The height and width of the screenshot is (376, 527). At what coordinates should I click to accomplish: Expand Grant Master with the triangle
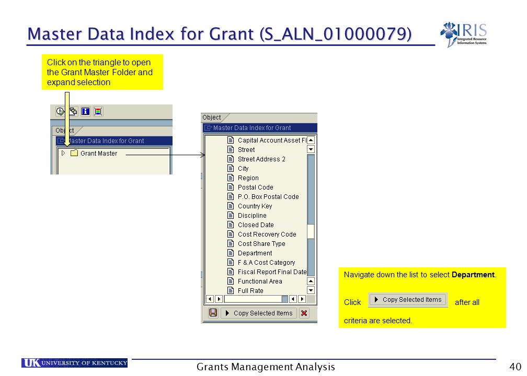point(63,153)
